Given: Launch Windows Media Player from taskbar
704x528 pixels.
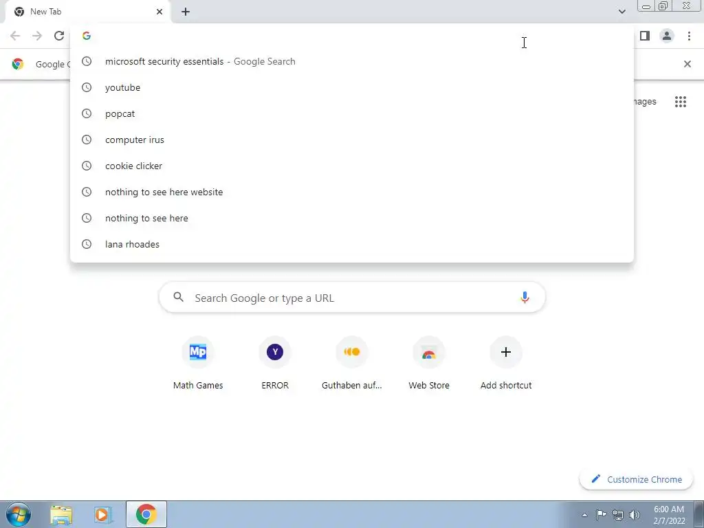Looking at the screenshot, I should point(103,514).
